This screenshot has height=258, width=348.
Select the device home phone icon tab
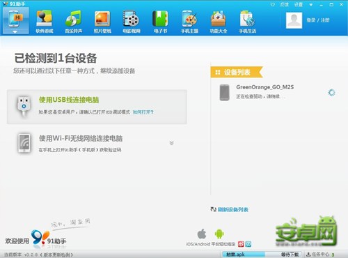[16, 19]
